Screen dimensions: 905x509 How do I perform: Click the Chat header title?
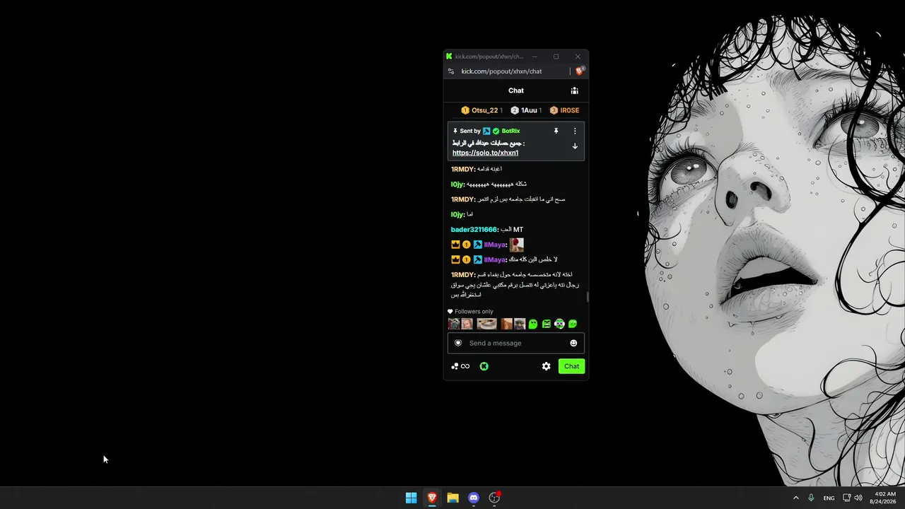[516, 90]
